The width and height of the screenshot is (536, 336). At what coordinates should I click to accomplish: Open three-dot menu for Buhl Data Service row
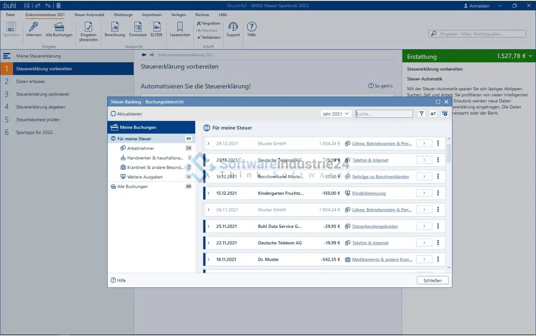[438, 226]
